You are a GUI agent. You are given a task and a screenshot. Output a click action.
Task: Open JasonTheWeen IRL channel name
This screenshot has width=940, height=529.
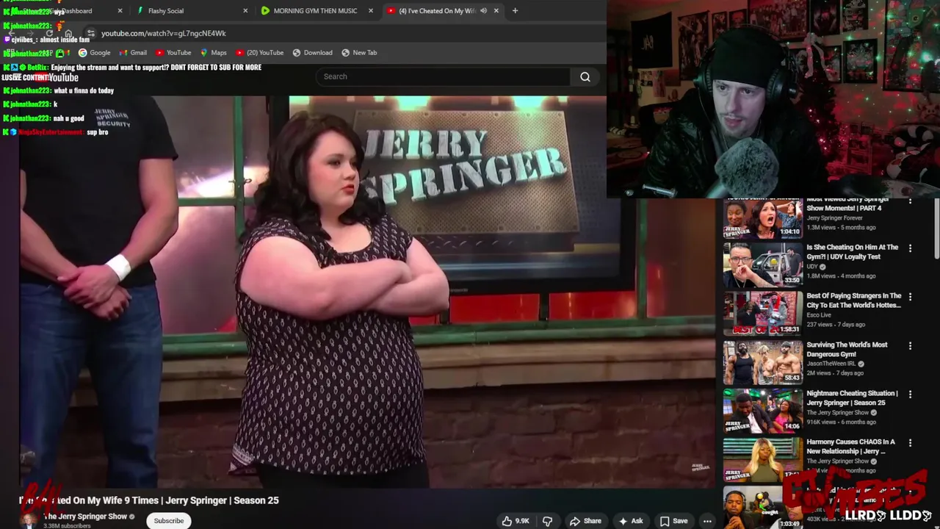831,364
